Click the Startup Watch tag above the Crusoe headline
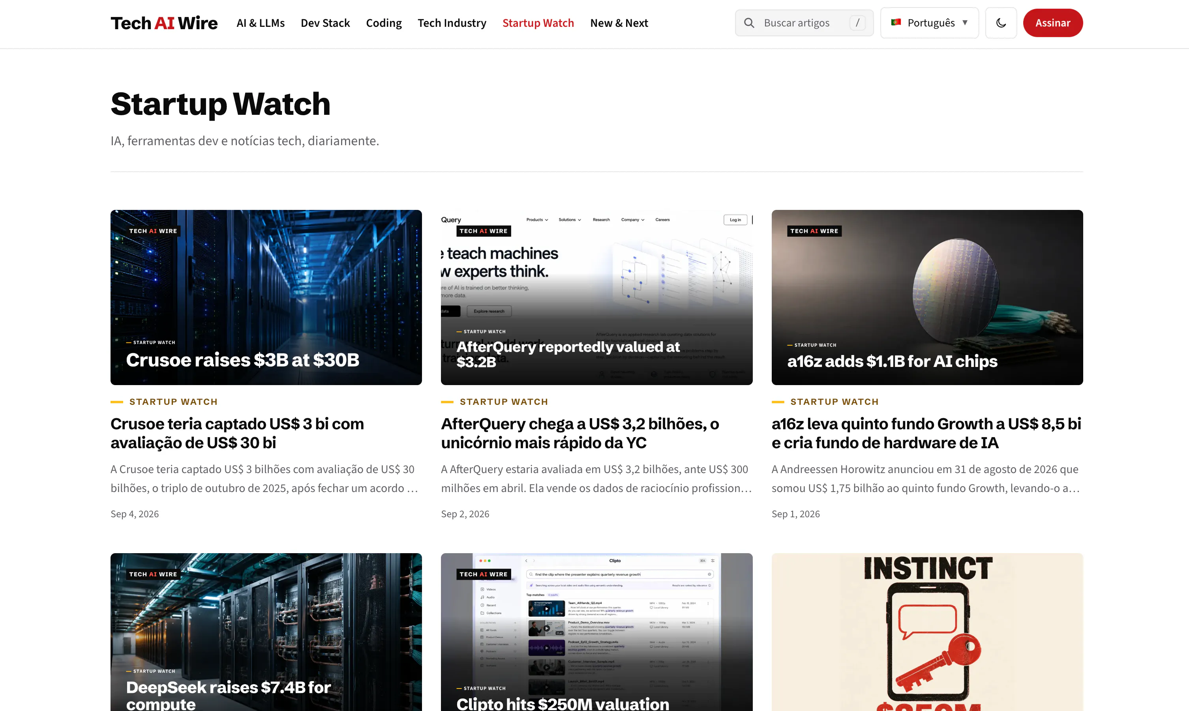 coord(173,402)
